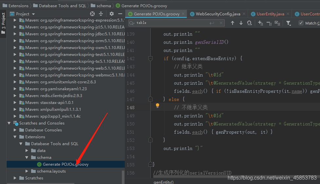Image resolution: width=320 pixels, height=184 pixels.
Task: Add selection for next occurrence icon
Action: tap(260, 23)
